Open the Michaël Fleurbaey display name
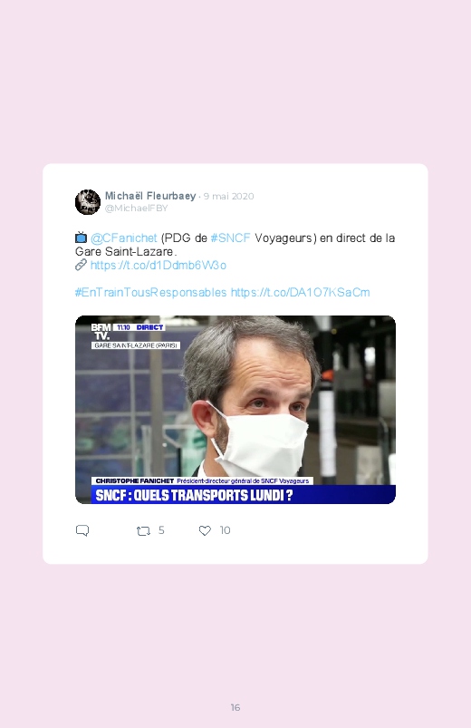Image resolution: width=471 pixels, height=728 pixels. pos(150,196)
